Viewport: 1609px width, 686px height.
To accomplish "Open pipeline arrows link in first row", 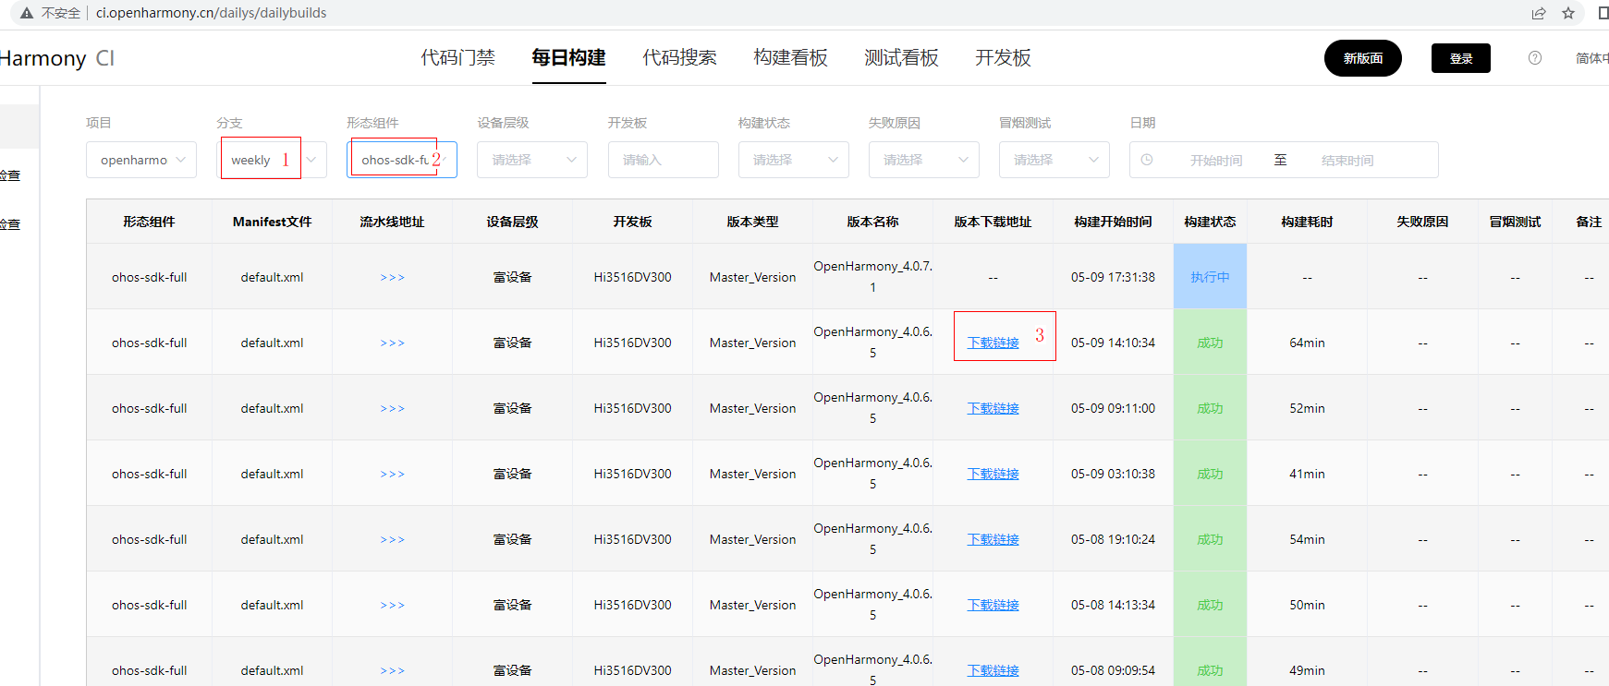I will click(392, 277).
